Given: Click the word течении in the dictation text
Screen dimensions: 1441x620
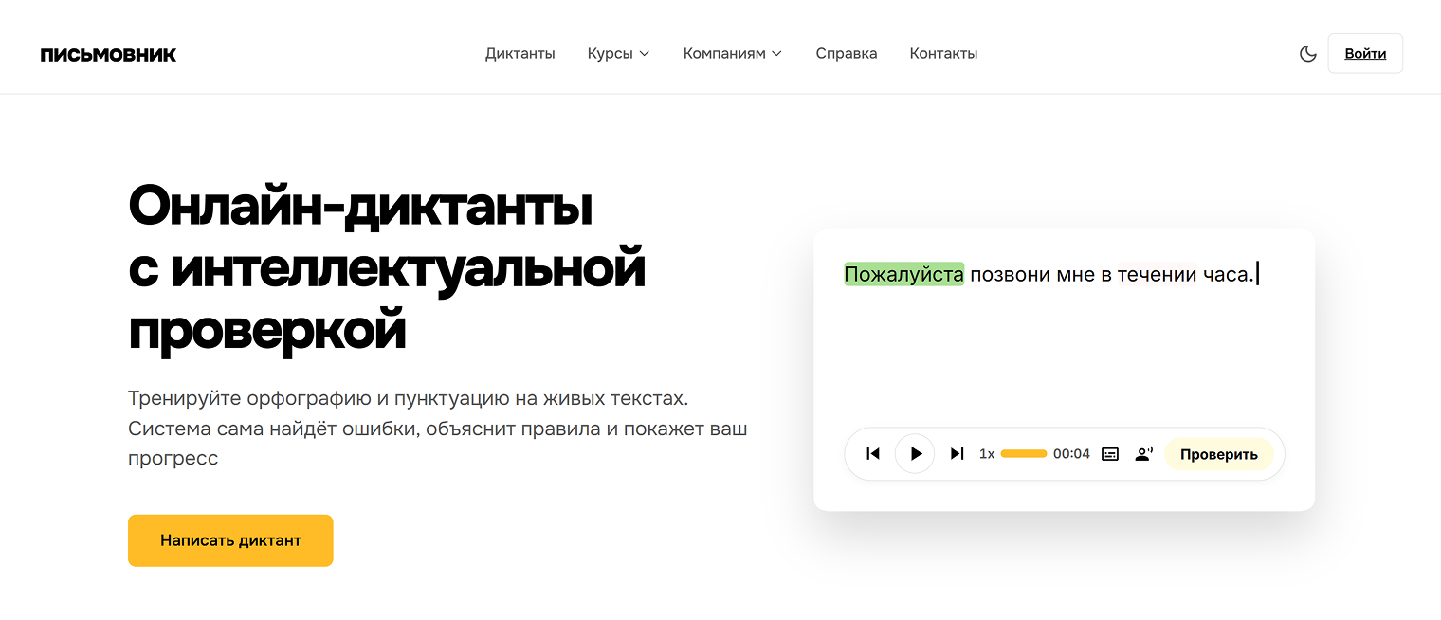Looking at the screenshot, I should pos(1157,275).
